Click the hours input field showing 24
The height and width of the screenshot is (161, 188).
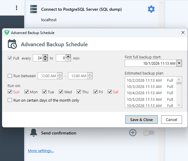click(x=38, y=58)
